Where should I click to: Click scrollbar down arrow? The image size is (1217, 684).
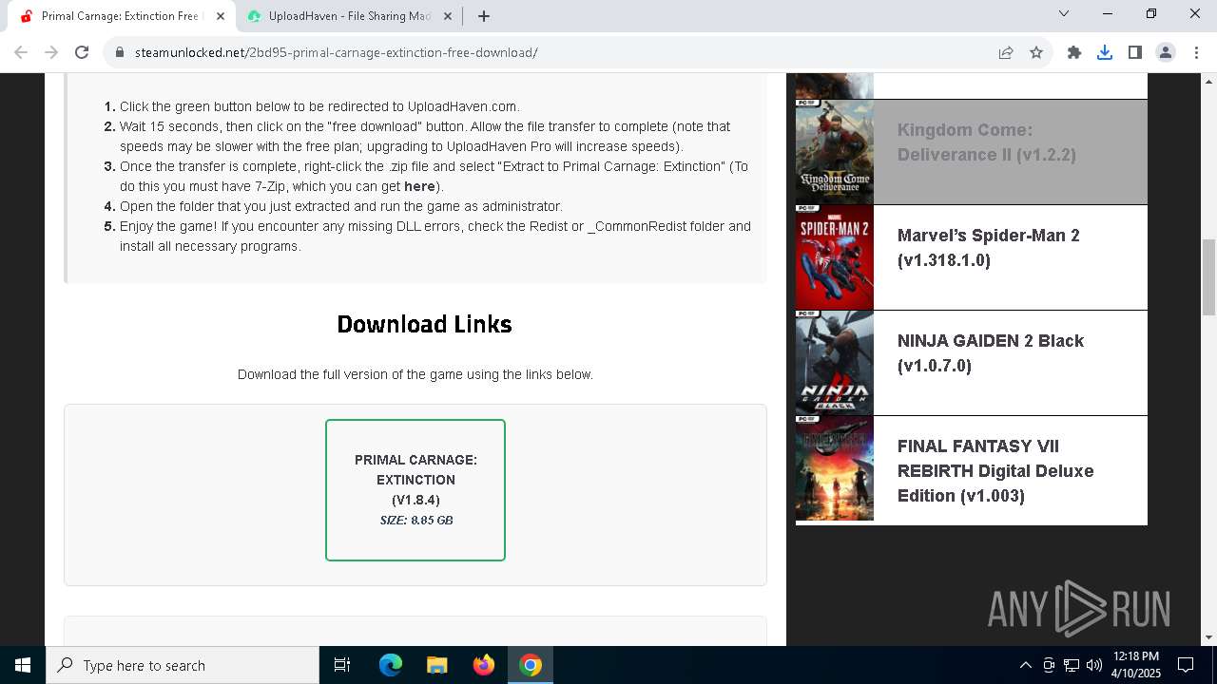(1208, 637)
